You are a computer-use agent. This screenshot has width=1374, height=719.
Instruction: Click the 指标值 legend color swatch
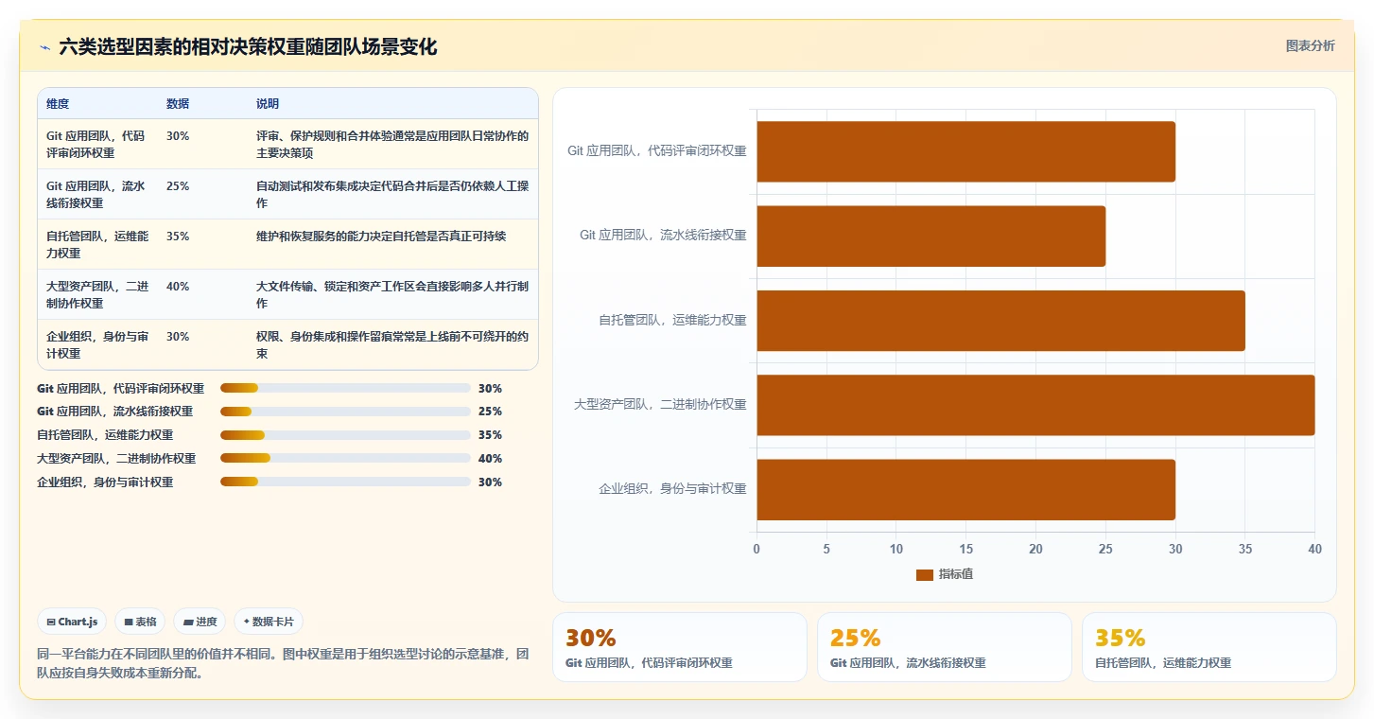pyautogui.click(x=924, y=575)
